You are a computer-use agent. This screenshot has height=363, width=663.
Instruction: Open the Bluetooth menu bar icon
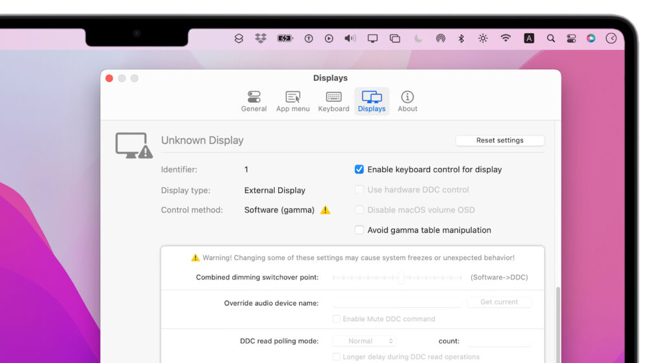click(461, 38)
